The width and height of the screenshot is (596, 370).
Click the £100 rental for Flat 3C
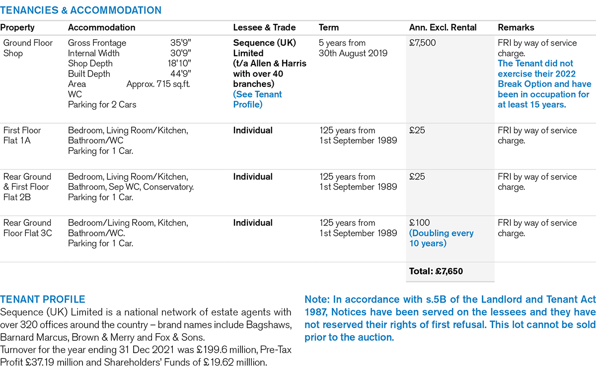[419, 223]
